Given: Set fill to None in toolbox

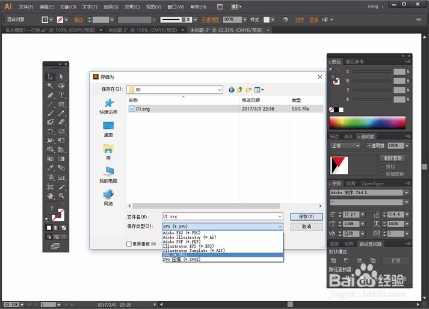Looking at the screenshot, I should (64, 228).
